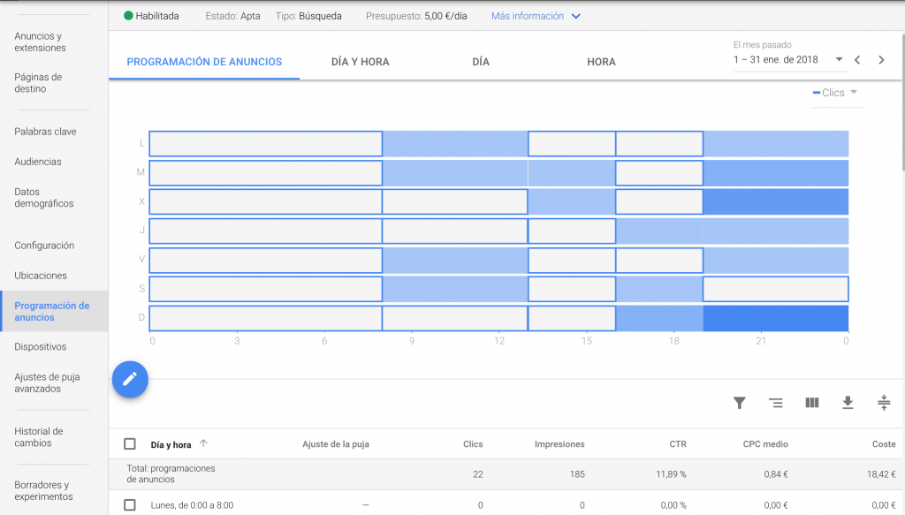Open Páginas de destino in sidebar

[38, 83]
